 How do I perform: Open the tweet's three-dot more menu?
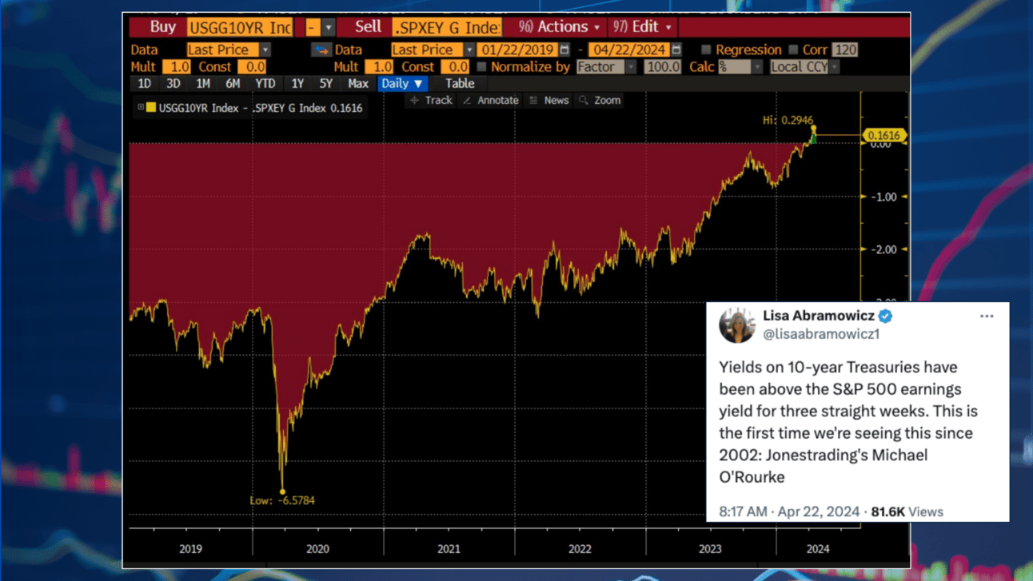point(987,316)
